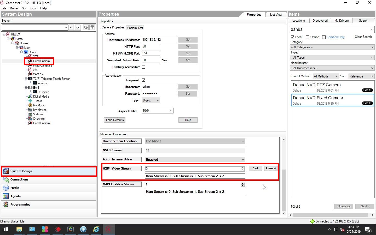Image resolution: width=376 pixels, height=235 pixels.
Task: Toggle Publicly Accessible checkbox
Action: 143,67
